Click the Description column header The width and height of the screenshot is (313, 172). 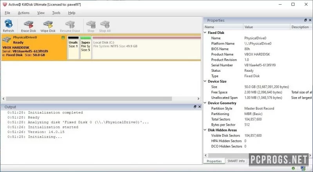tap(301, 27)
